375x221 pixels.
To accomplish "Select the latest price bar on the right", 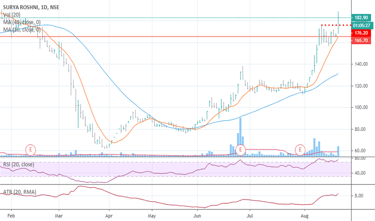I will coord(338,23).
